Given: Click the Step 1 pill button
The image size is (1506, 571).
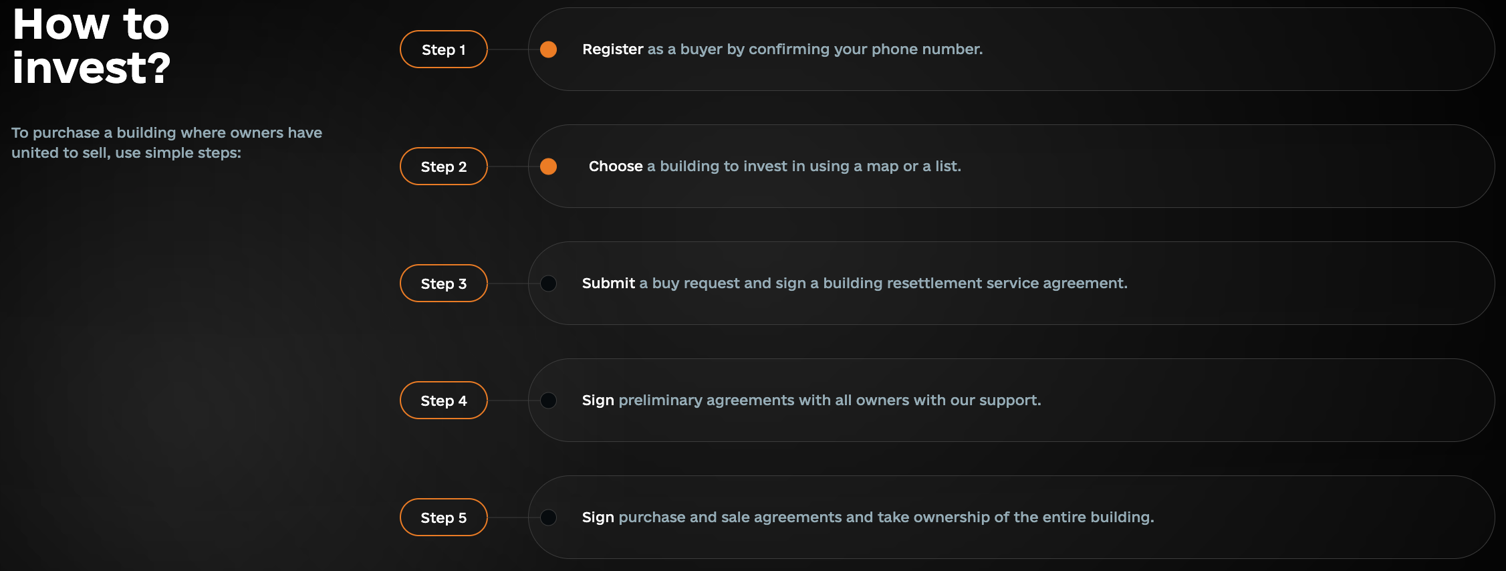Looking at the screenshot, I should (444, 49).
